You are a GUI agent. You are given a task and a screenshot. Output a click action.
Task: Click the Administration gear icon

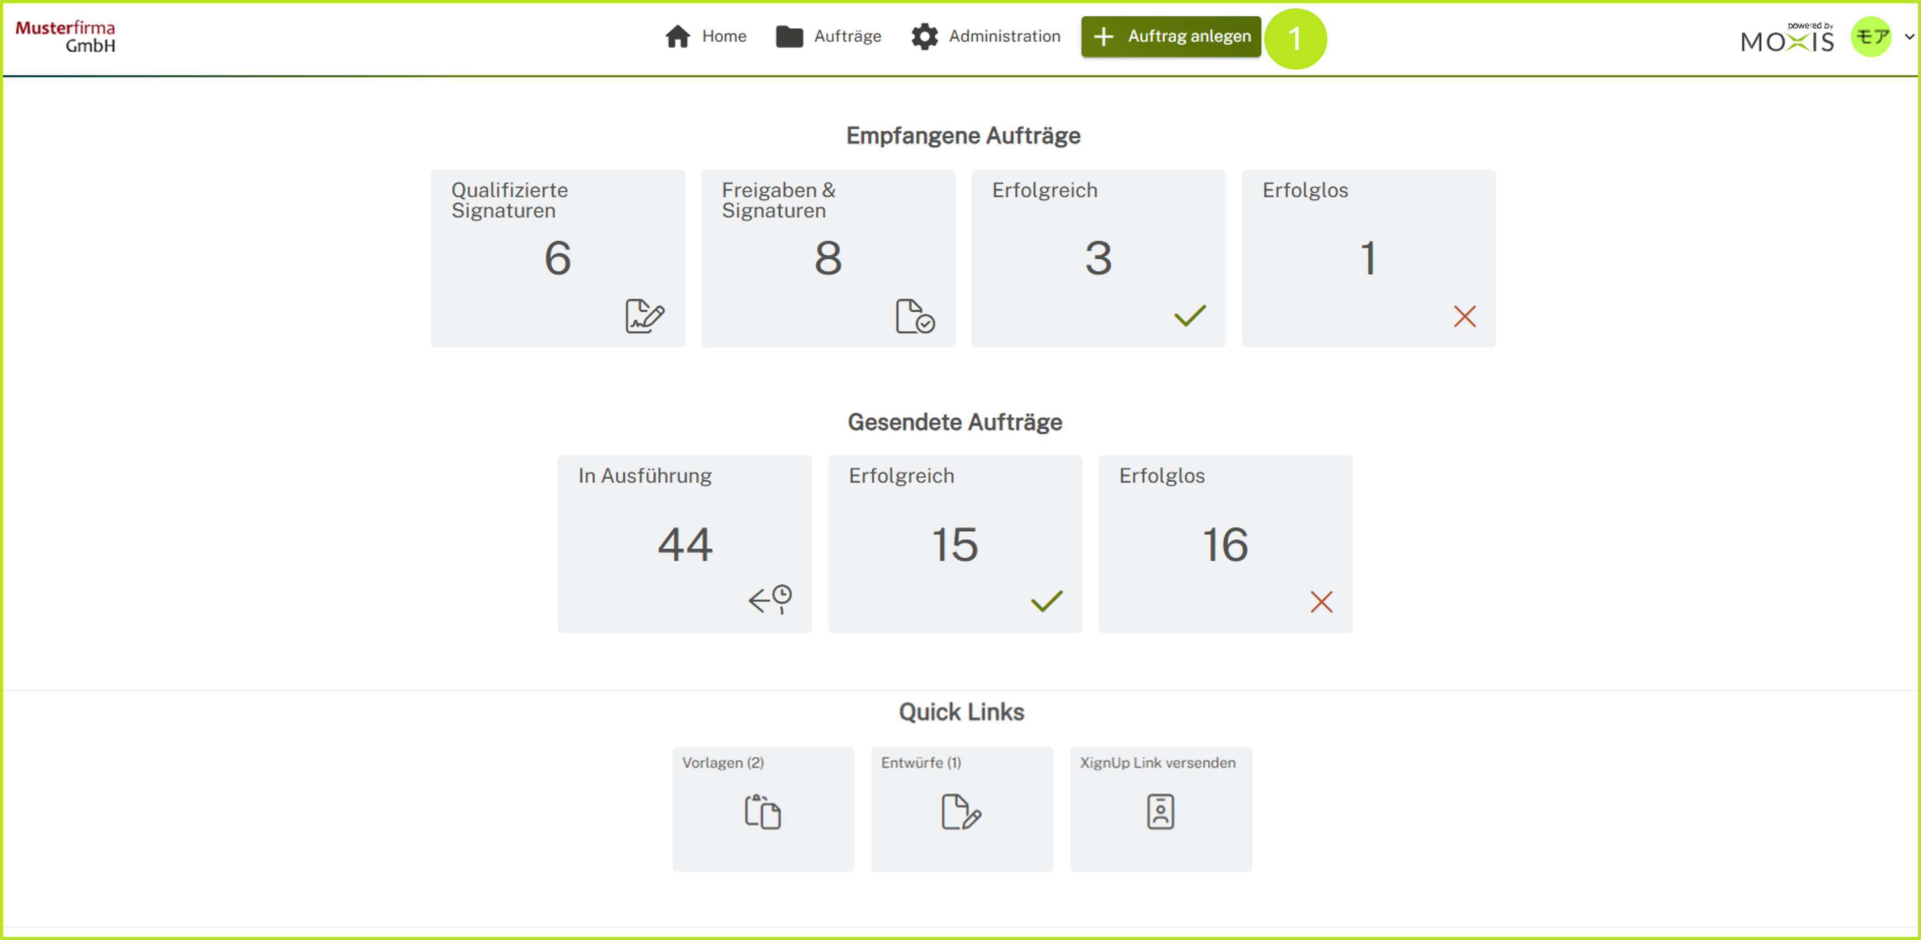[924, 36]
